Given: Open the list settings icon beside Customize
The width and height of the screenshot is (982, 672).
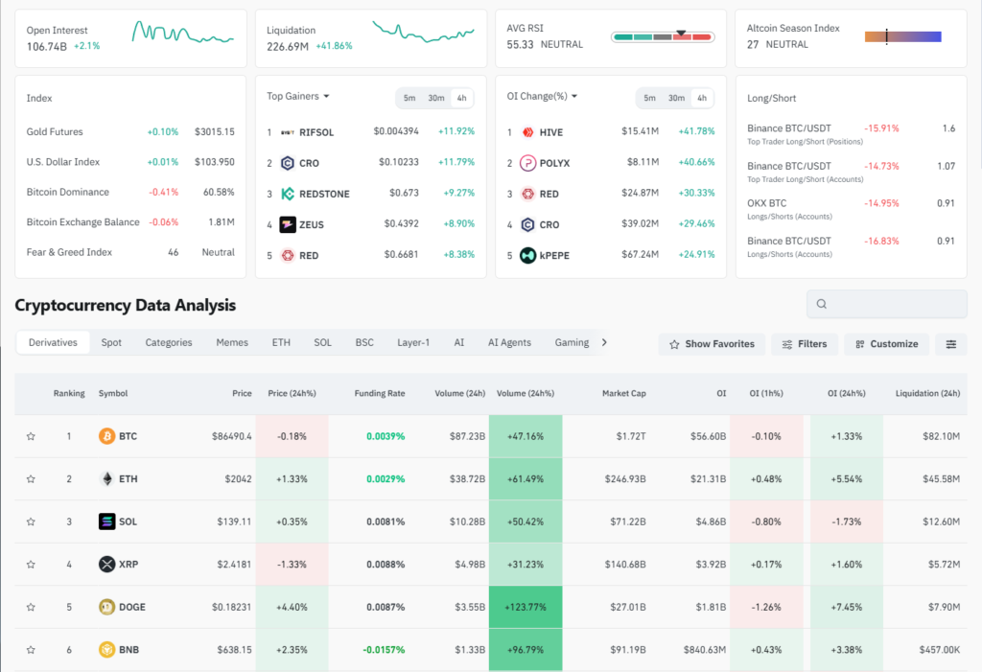Looking at the screenshot, I should tap(951, 344).
